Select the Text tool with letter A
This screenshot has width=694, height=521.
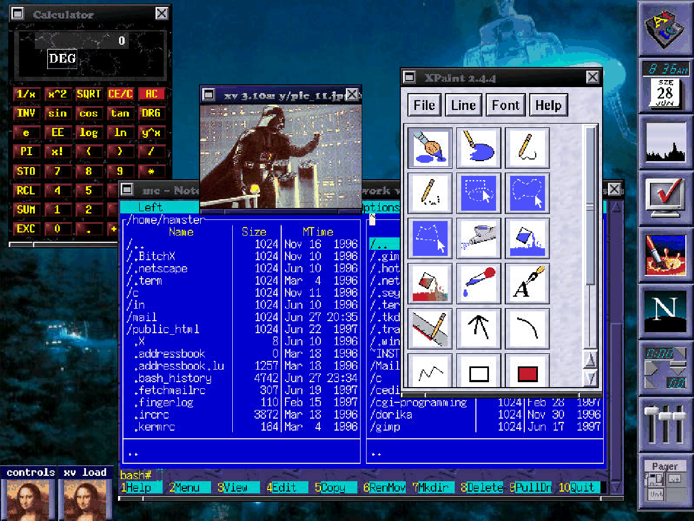[527, 283]
